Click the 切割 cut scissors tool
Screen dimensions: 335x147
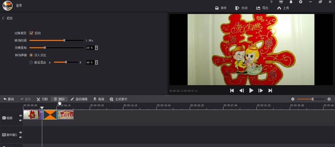coord(42,99)
